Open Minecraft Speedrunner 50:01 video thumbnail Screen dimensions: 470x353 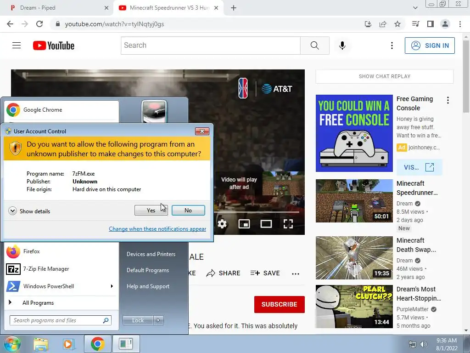tap(354, 201)
